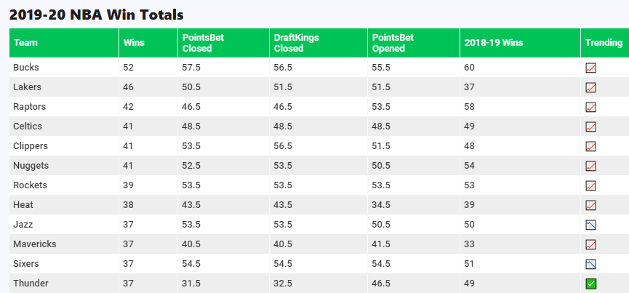Sort by the Team column header
The width and height of the screenshot is (629, 293).
26,43
